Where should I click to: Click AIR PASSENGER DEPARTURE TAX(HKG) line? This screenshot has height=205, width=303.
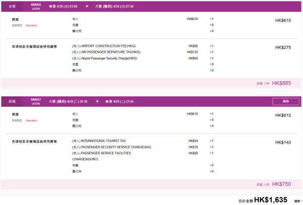106,52
